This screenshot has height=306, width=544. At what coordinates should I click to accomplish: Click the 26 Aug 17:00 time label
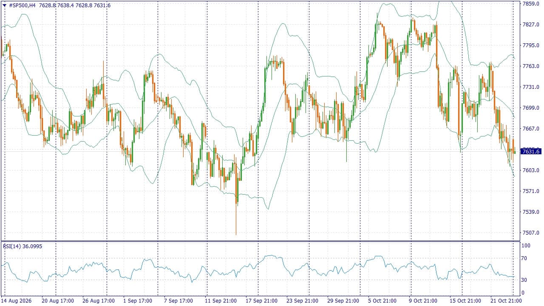click(x=99, y=300)
